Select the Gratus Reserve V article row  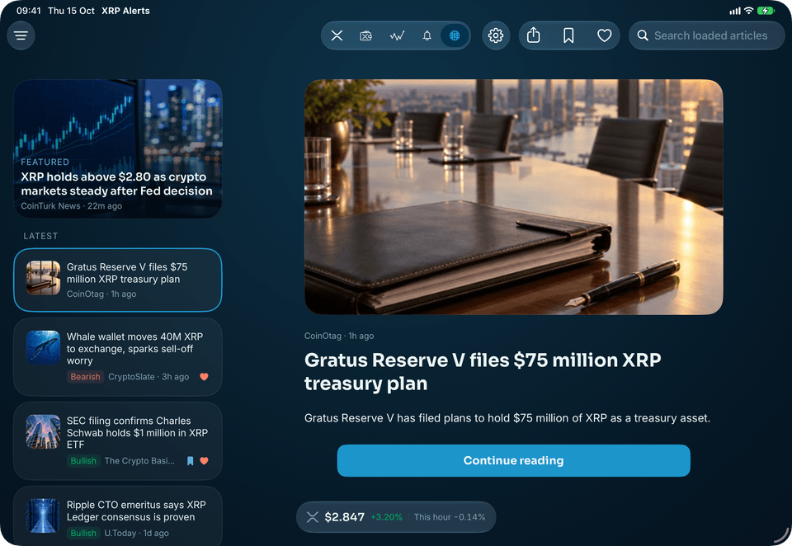tap(118, 280)
